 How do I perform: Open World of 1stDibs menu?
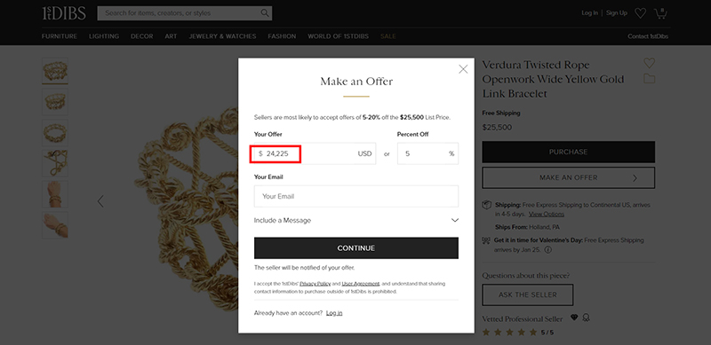pyautogui.click(x=339, y=36)
